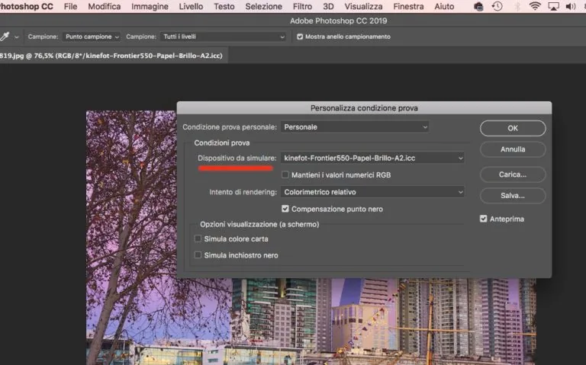This screenshot has width=586, height=365.
Task: Open the Visualizza menu
Action: 363,6
